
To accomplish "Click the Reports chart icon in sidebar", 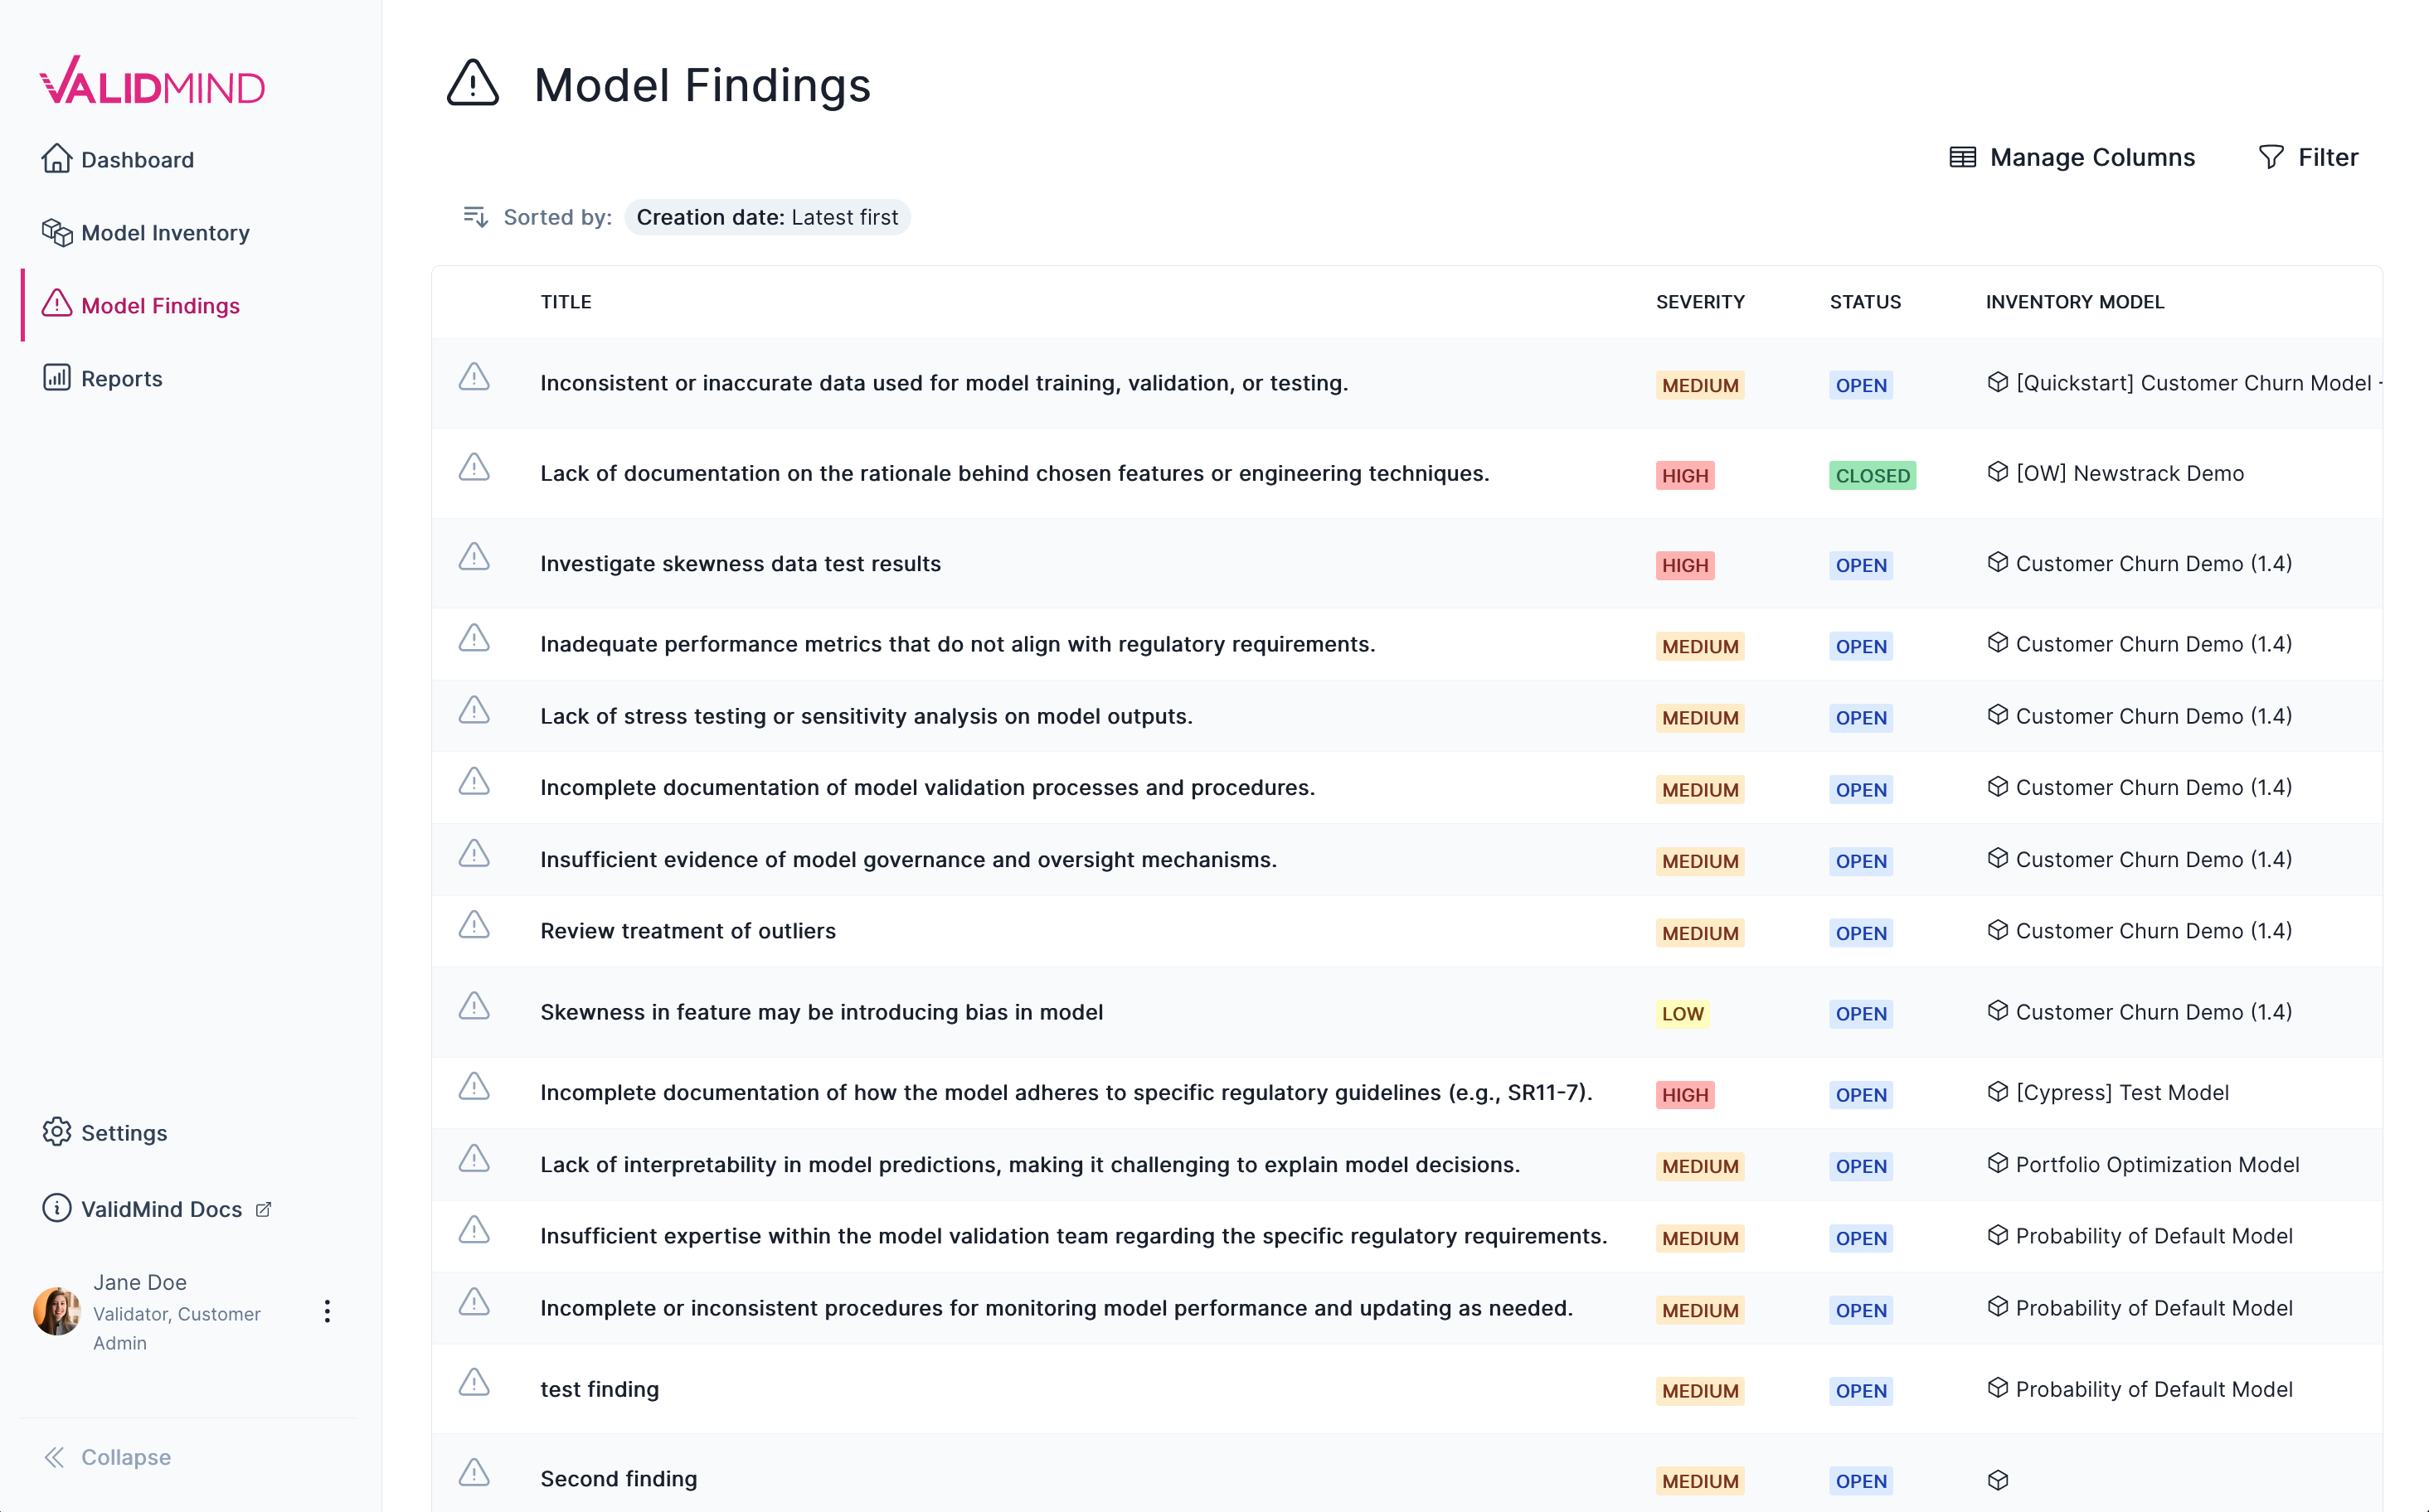I will pyautogui.click(x=56, y=378).
